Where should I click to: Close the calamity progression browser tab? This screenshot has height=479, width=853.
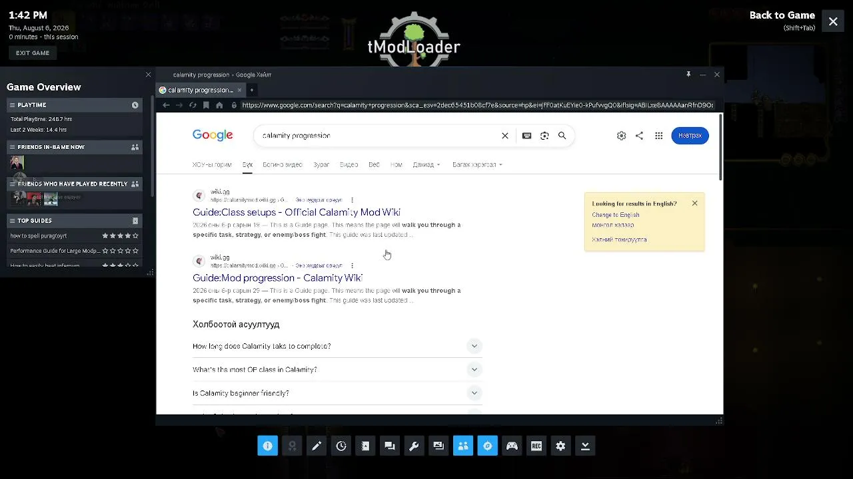point(239,90)
